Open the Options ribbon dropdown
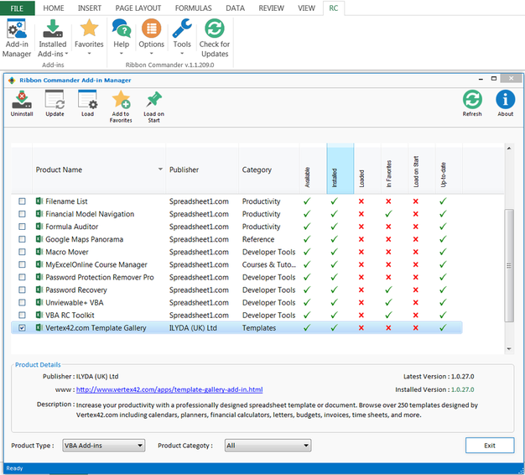This screenshot has width=525, height=475. [x=151, y=37]
